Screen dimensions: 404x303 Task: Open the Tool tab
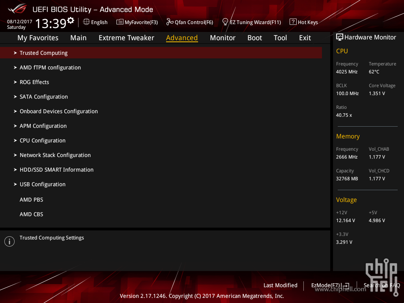pos(280,38)
